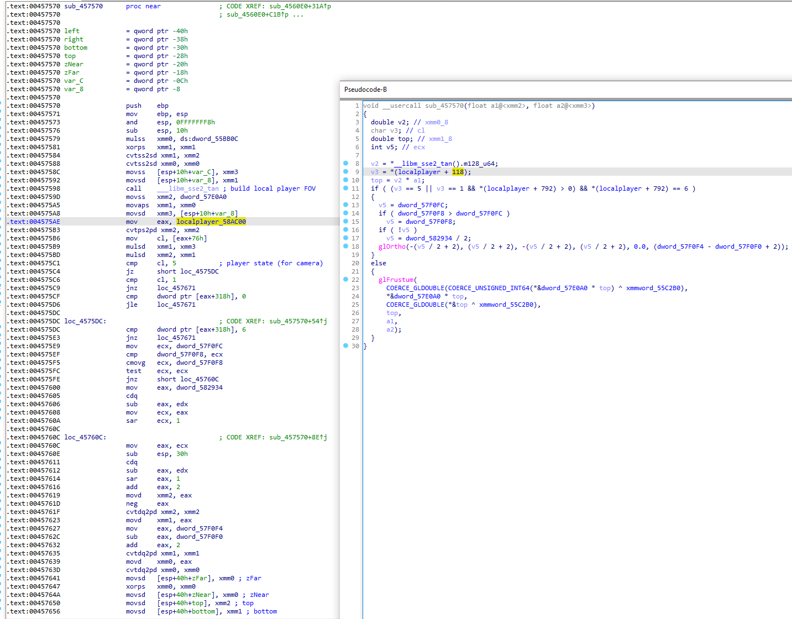Click the 'build local player FOV' comment

pyautogui.click(x=273, y=188)
